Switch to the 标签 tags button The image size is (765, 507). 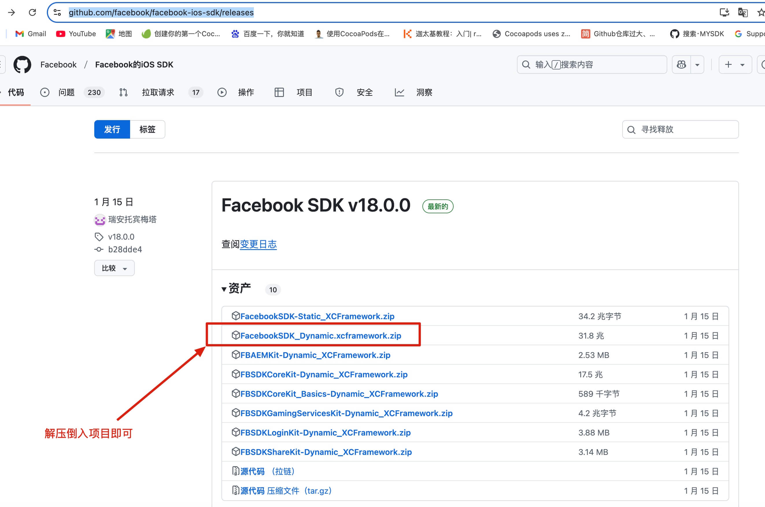point(147,129)
